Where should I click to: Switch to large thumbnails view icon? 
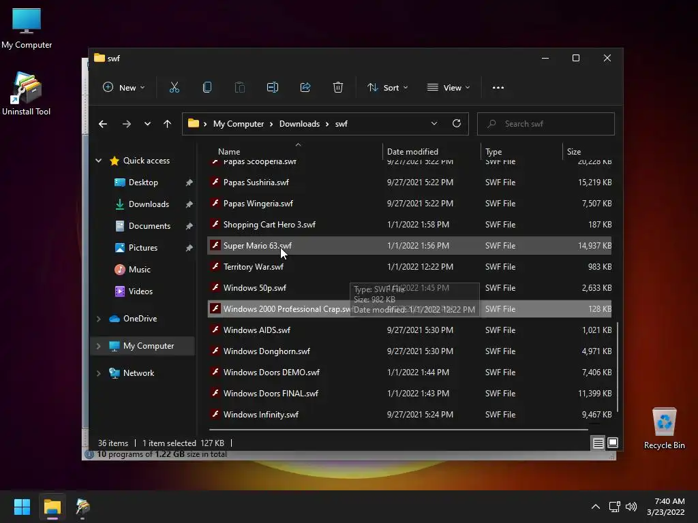click(x=613, y=443)
